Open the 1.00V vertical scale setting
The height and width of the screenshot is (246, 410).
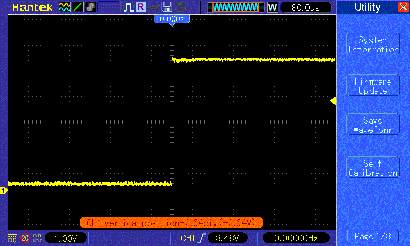coord(66,238)
